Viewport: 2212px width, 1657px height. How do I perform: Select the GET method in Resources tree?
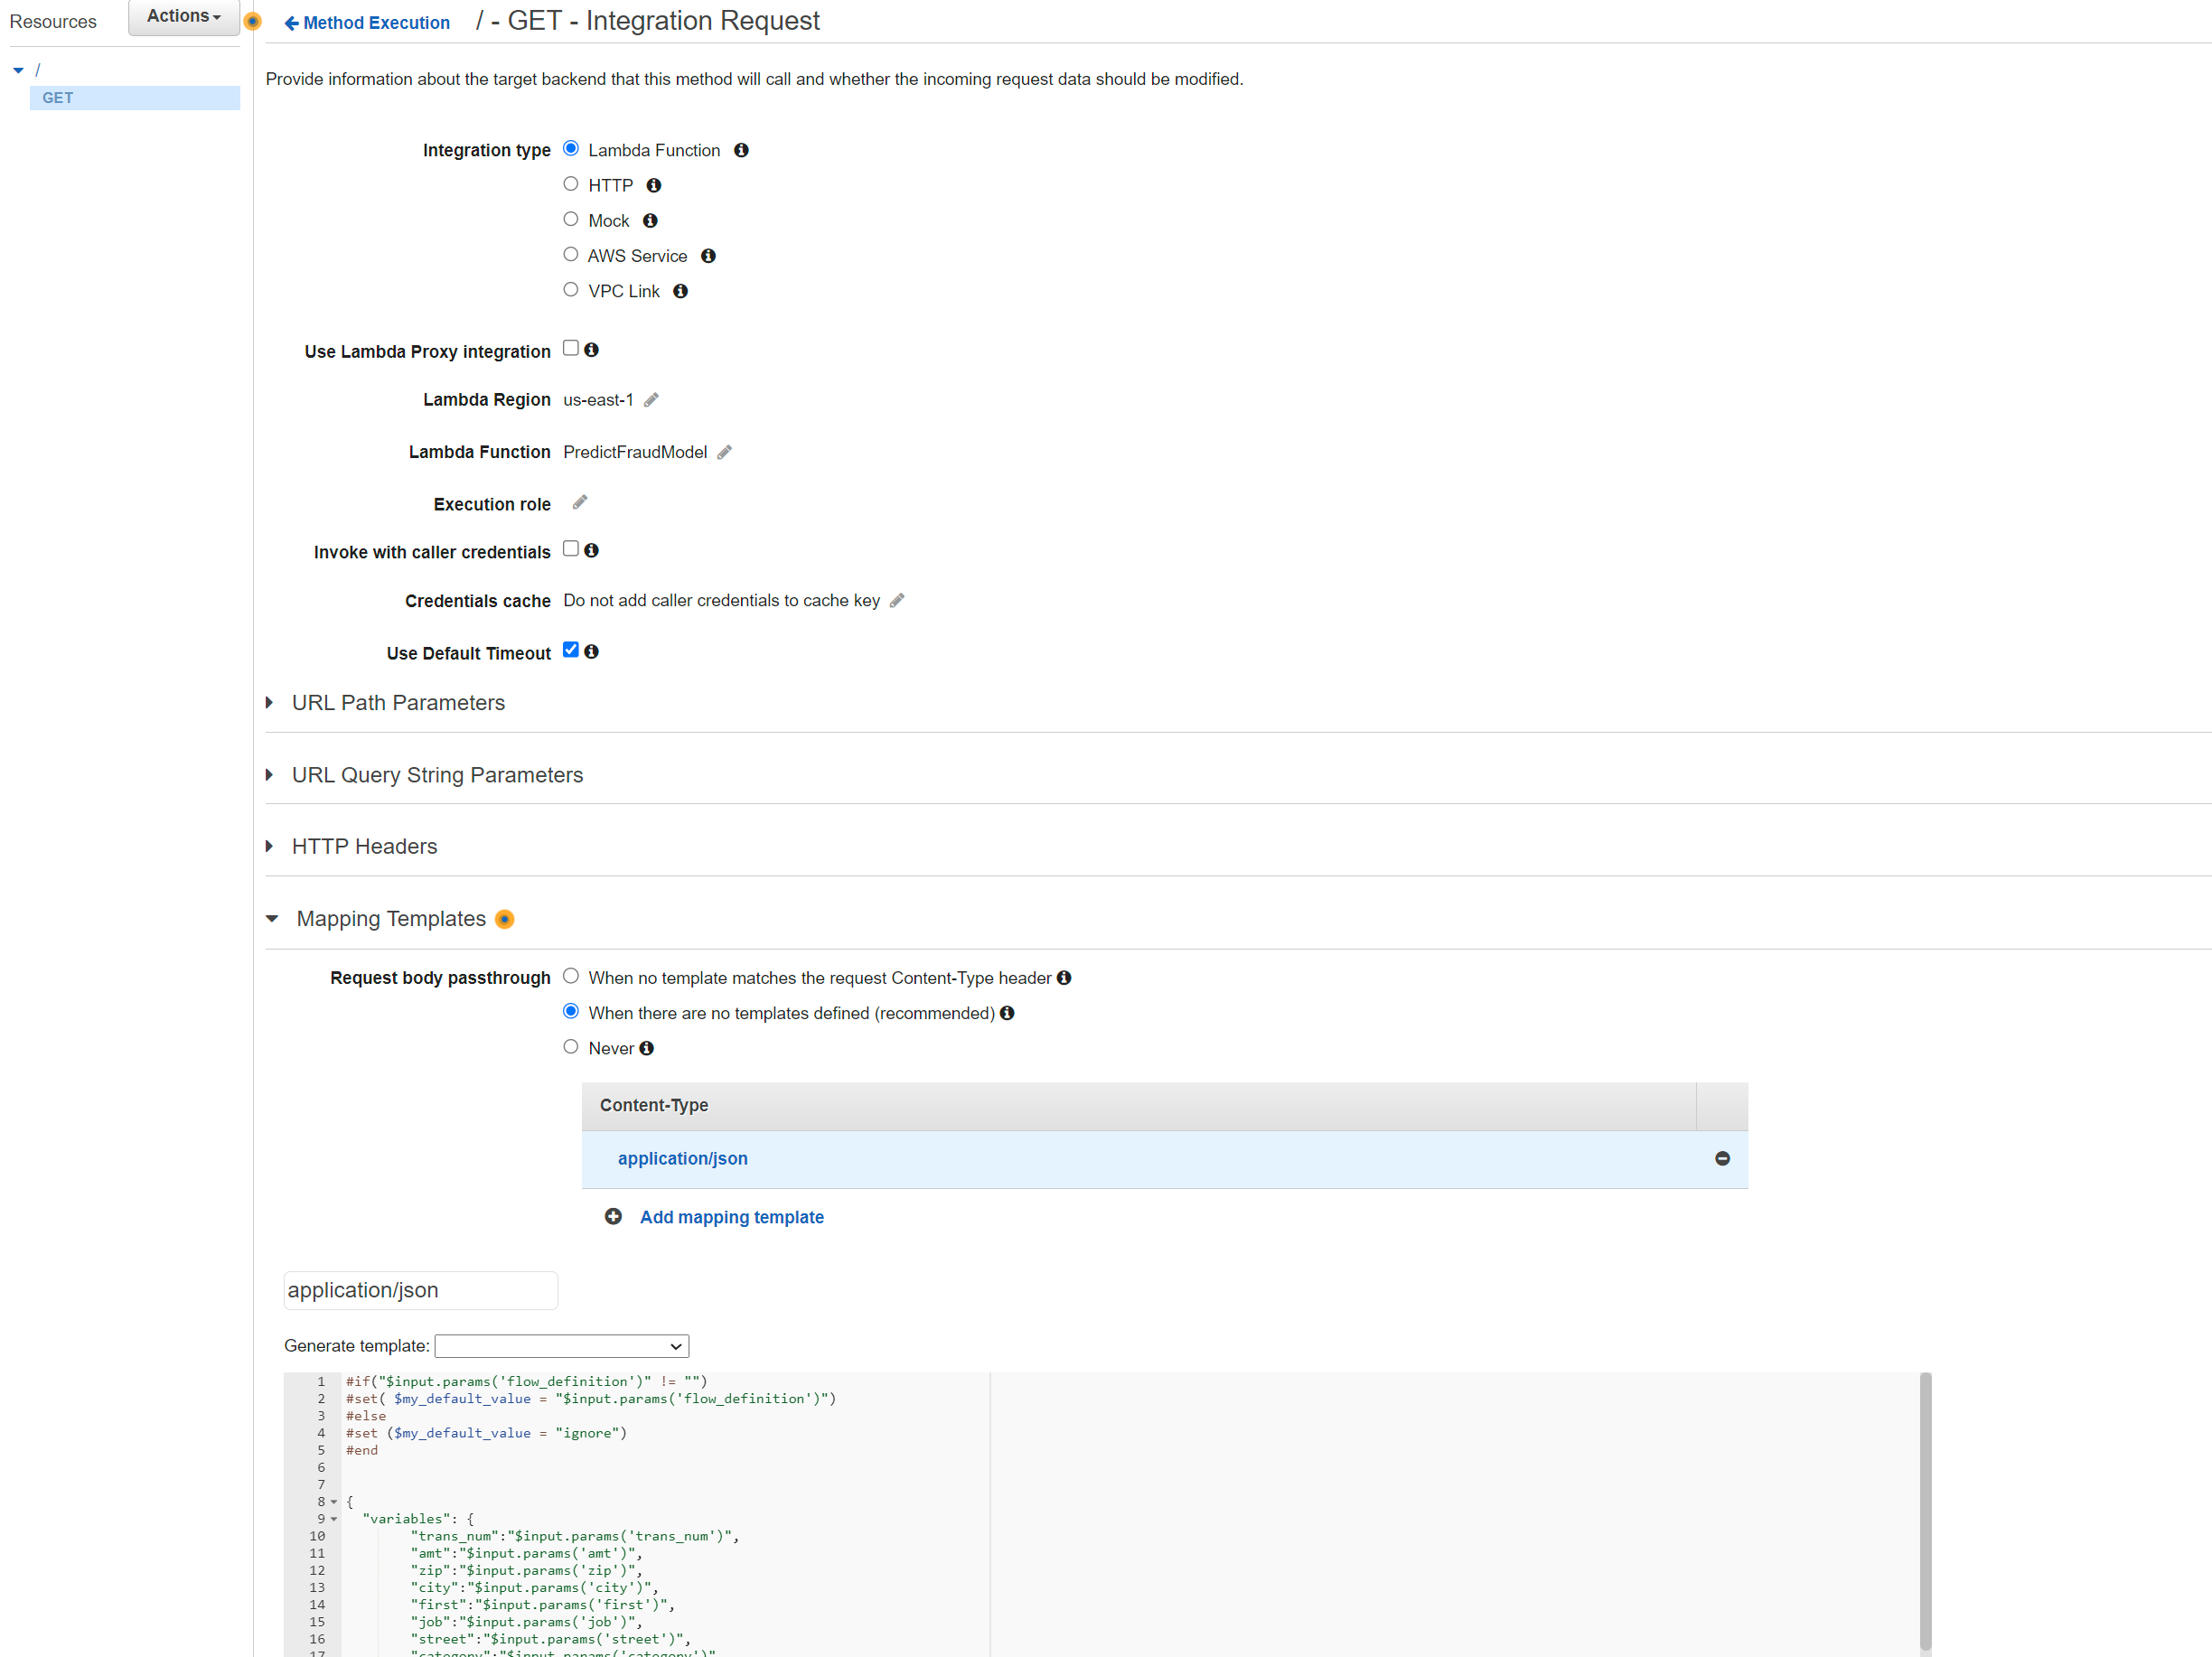[58, 98]
